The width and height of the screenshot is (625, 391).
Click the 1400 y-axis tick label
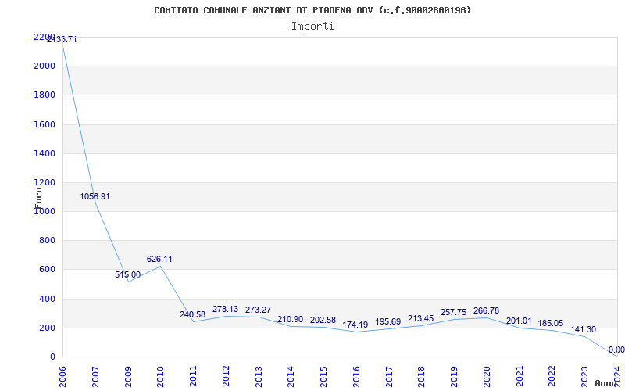45,153
